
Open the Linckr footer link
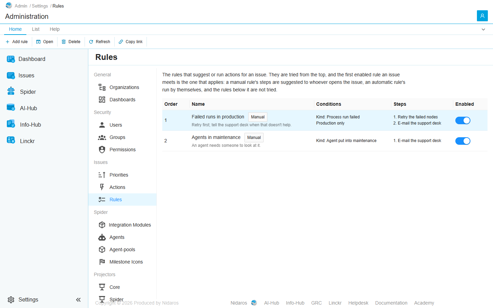point(335,303)
